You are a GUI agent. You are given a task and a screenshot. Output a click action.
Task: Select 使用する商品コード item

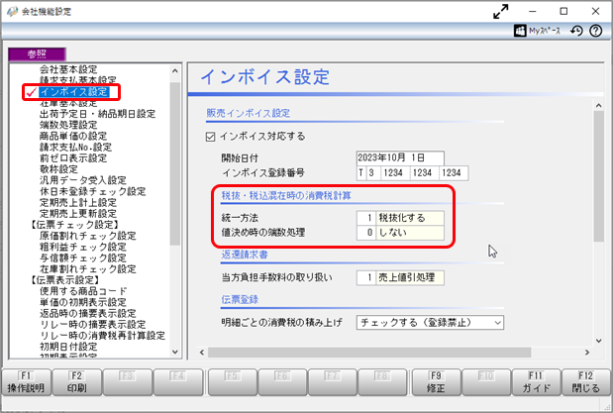83,291
